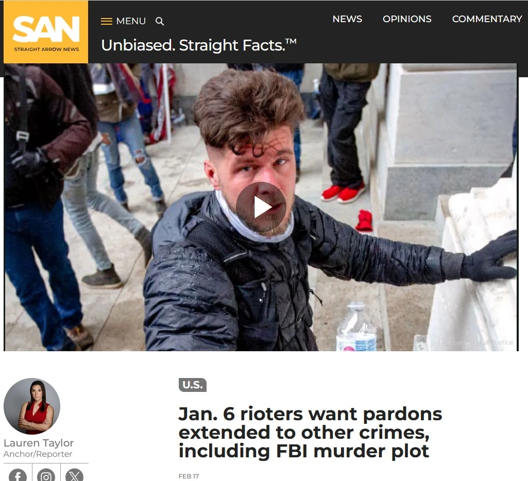Click the search magnifier icon
This screenshot has height=481, width=528.
coord(160,22)
